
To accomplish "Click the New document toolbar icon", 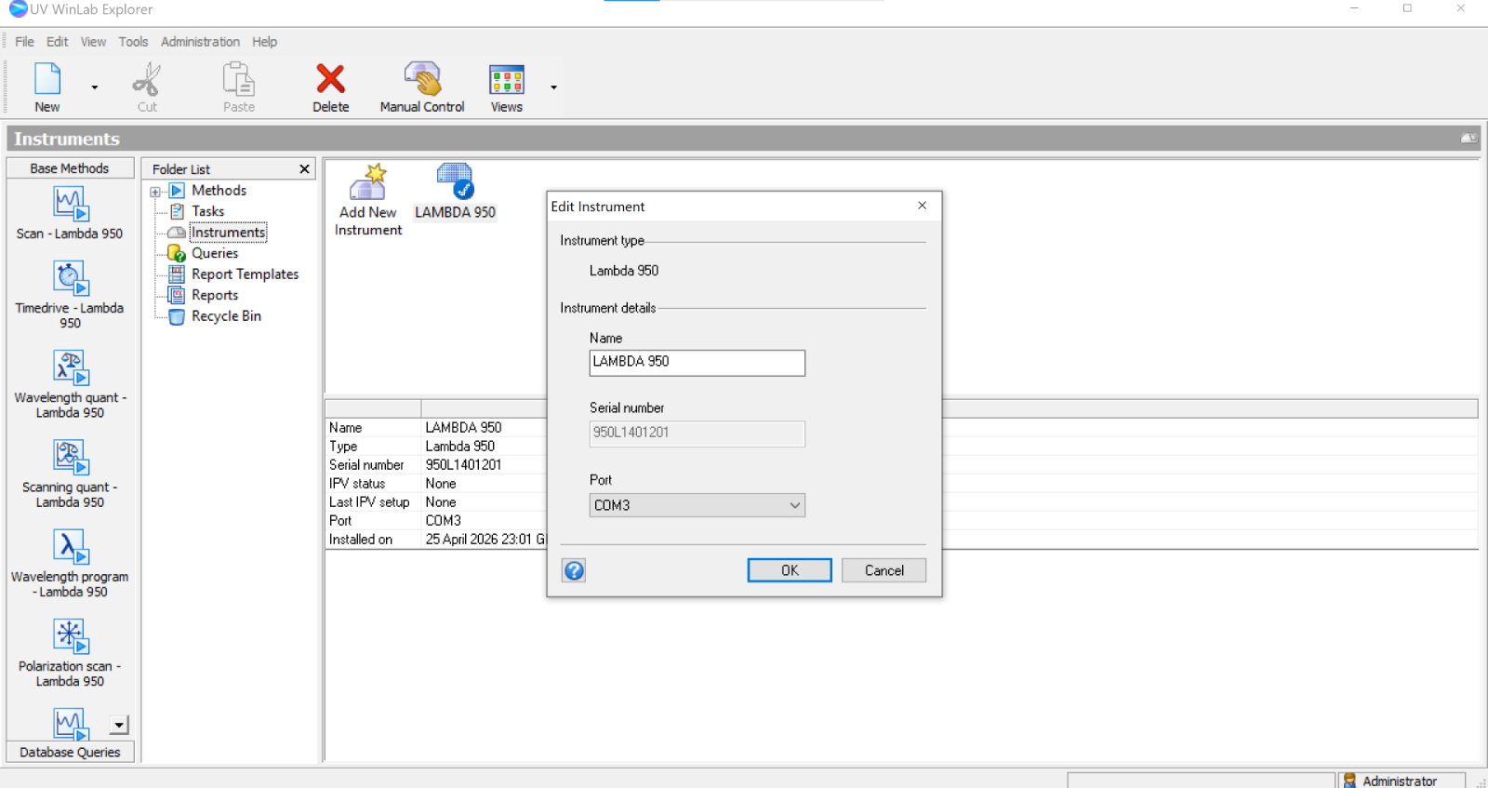I will [x=47, y=79].
